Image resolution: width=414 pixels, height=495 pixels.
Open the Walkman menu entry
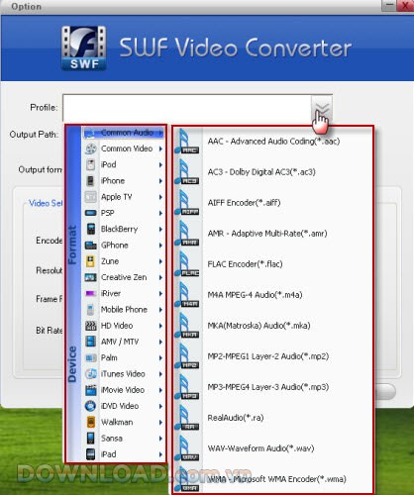[124, 422]
